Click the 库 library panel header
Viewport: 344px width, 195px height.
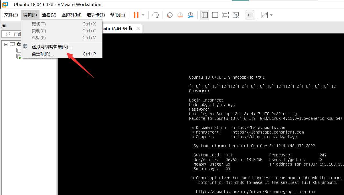pyautogui.click(x=4, y=26)
